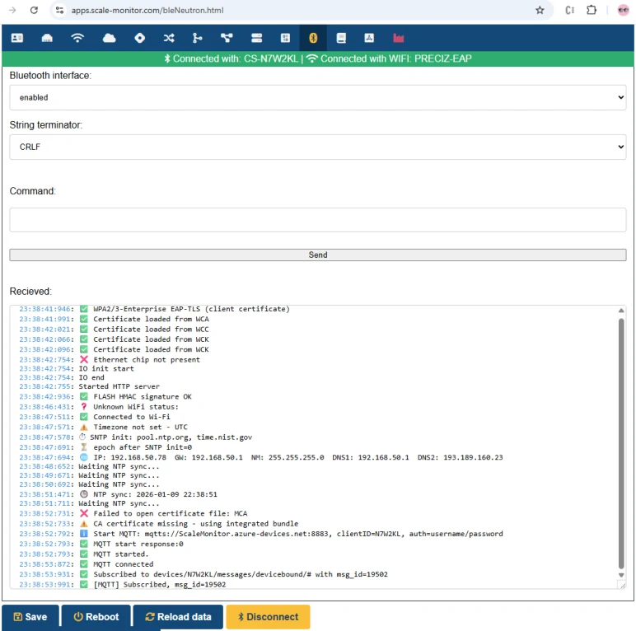Open the ID card device info tab

pyautogui.click(x=17, y=38)
